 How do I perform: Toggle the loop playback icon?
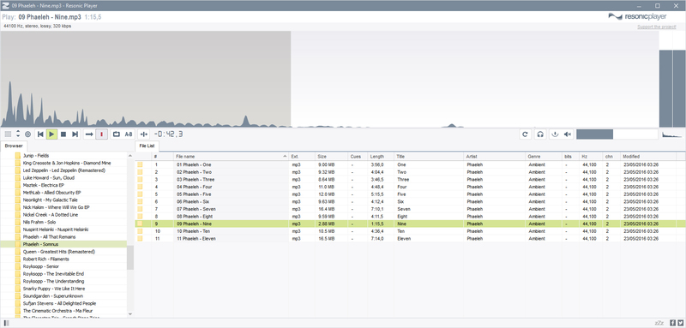pyautogui.click(x=117, y=134)
